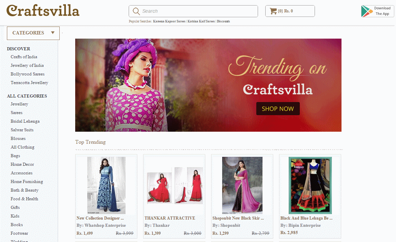396x242 pixels.
Task: Open Crafts of India in Discover
Action: coord(24,57)
